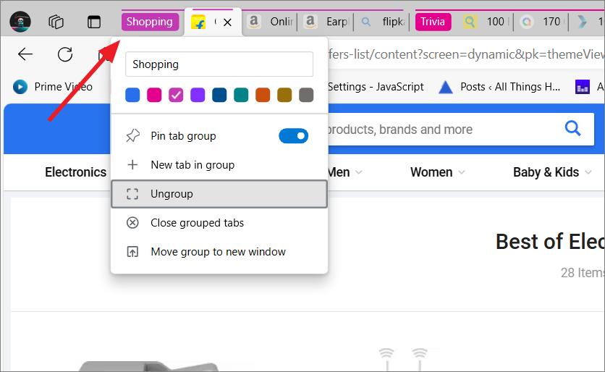Choose the purple group color
This screenshot has height=372, width=605.
coord(198,95)
